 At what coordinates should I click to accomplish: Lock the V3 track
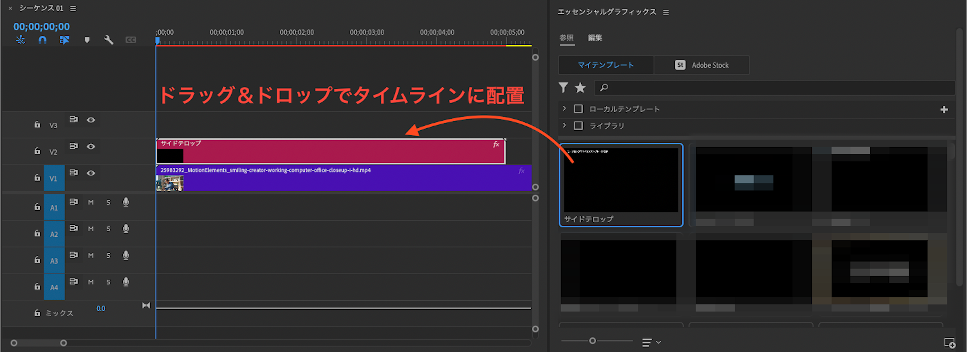tap(37, 124)
